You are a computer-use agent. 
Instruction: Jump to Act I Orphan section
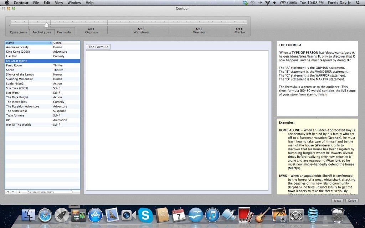pyautogui.click(x=91, y=31)
